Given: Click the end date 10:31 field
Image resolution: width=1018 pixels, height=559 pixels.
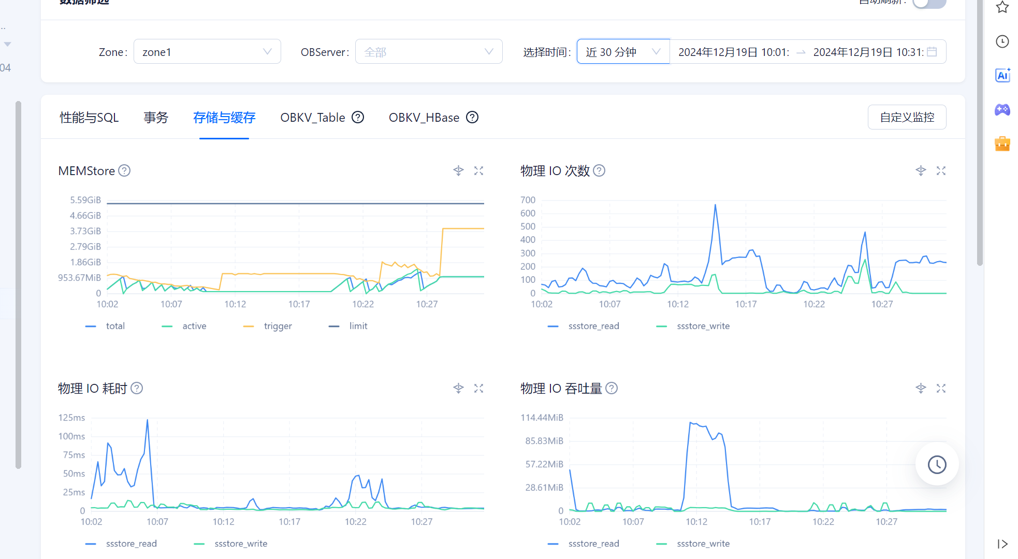Looking at the screenshot, I should click(x=868, y=52).
